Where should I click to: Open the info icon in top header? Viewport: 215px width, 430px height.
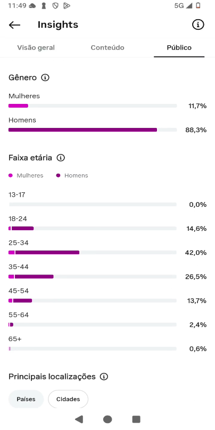(198, 25)
